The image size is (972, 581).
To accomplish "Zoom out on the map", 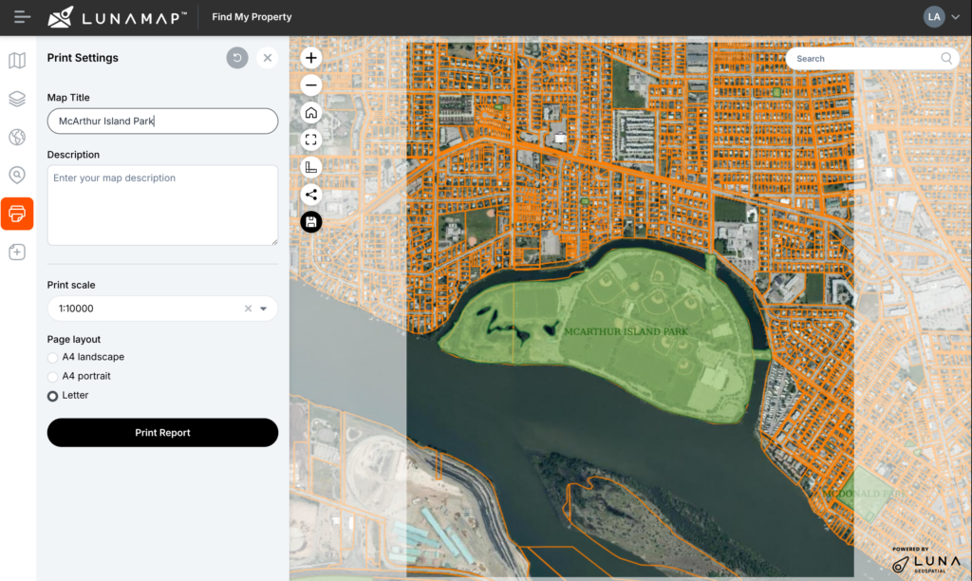I will pos(311,84).
